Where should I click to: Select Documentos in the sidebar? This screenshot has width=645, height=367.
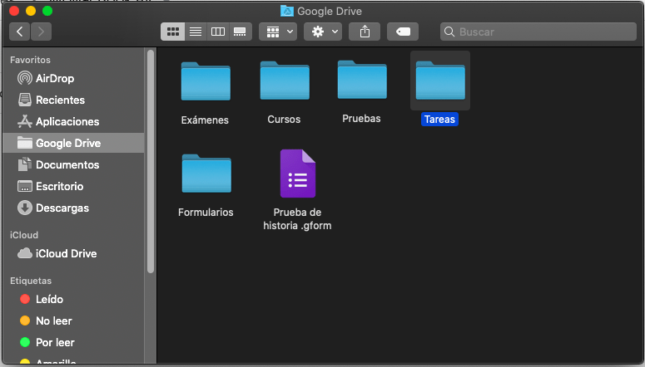point(67,164)
